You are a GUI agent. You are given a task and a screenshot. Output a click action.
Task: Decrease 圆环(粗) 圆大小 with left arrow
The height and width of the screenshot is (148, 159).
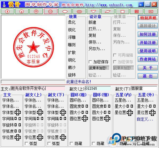pyautogui.click(x=83, y=112)
